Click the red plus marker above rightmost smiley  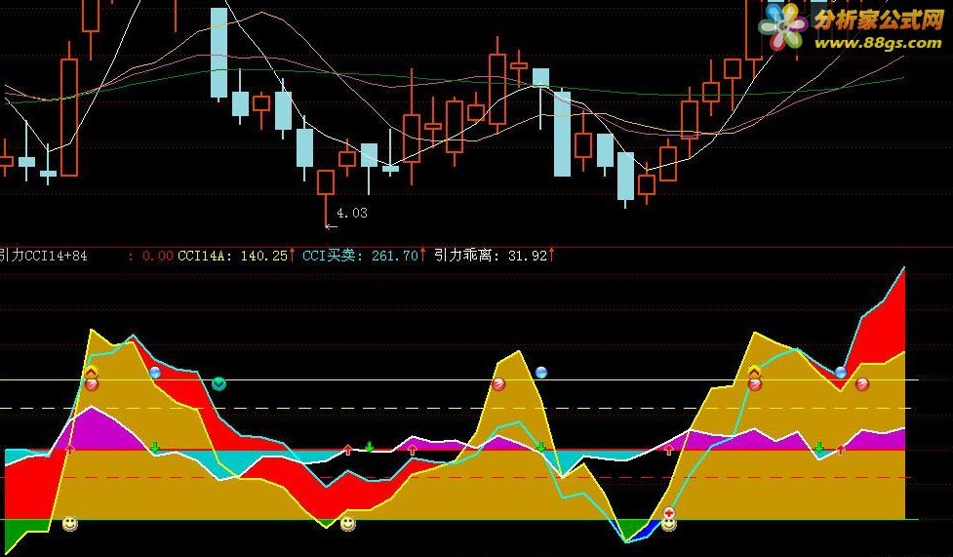[x=669, y=512]
